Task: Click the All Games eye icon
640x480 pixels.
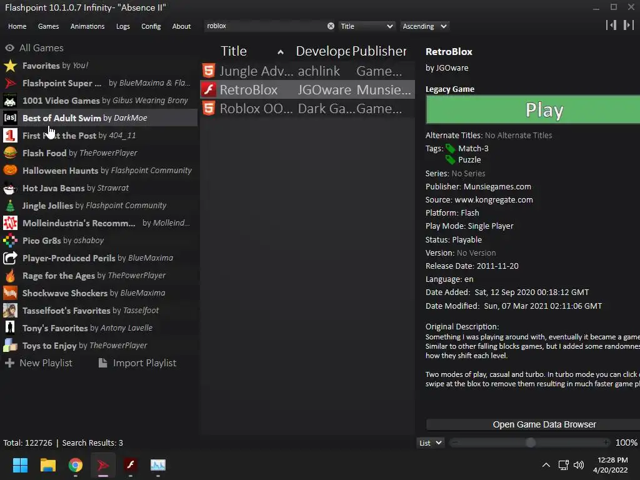Action: point(10,47)
